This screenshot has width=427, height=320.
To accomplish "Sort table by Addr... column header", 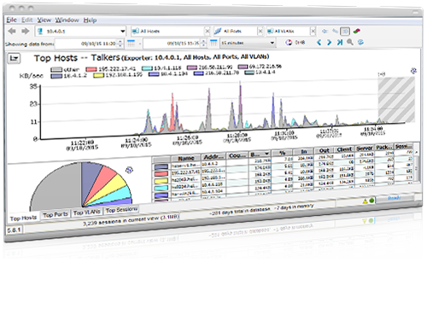I will click(213, 156).
